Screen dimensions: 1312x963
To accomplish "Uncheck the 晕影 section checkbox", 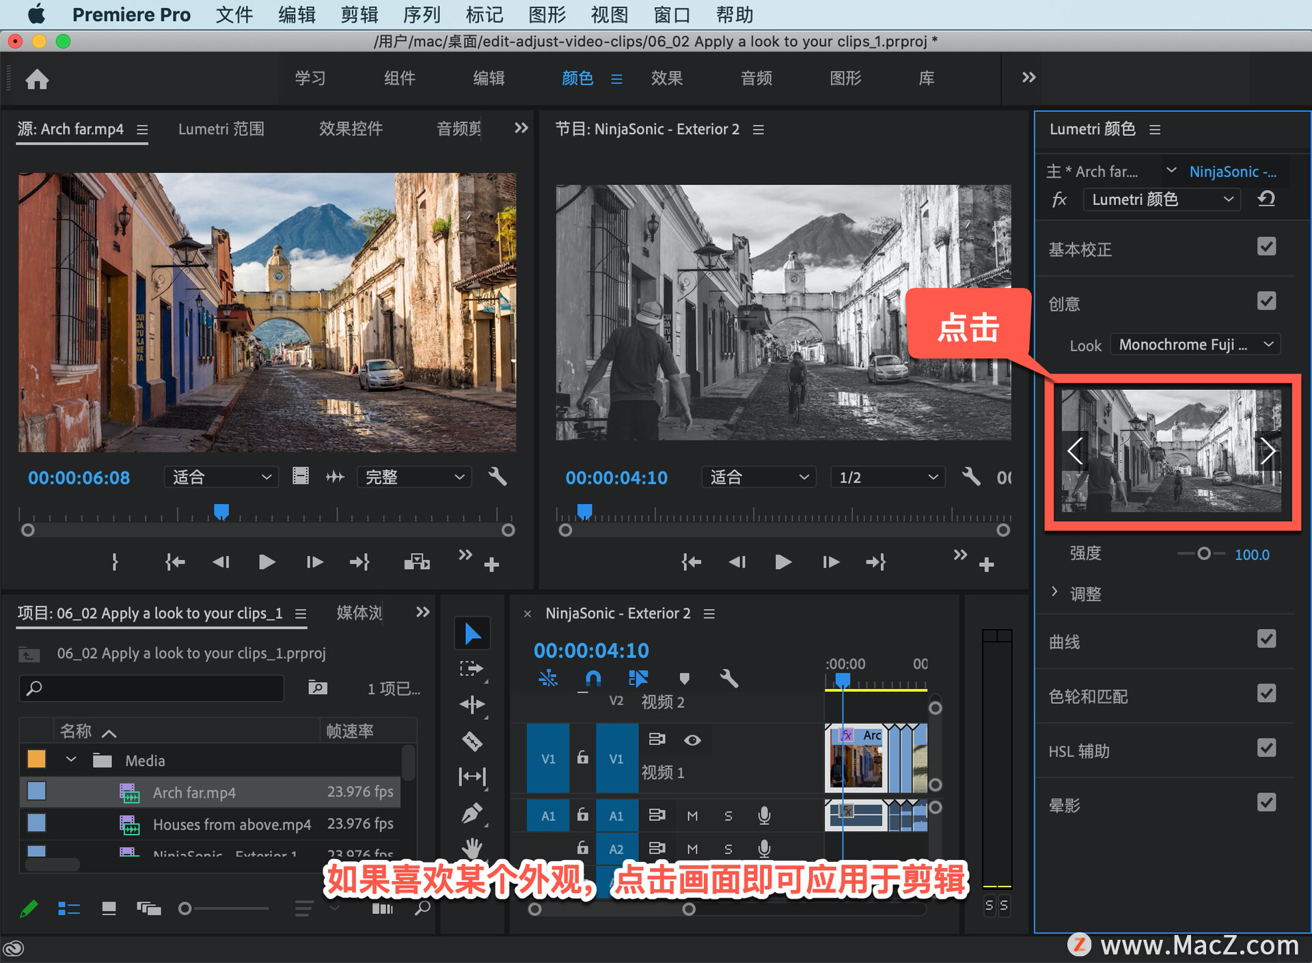I will tap(1266, 802).
